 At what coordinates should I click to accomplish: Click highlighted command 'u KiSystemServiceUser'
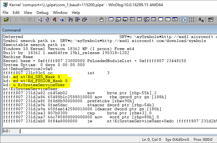coord(39,85)
